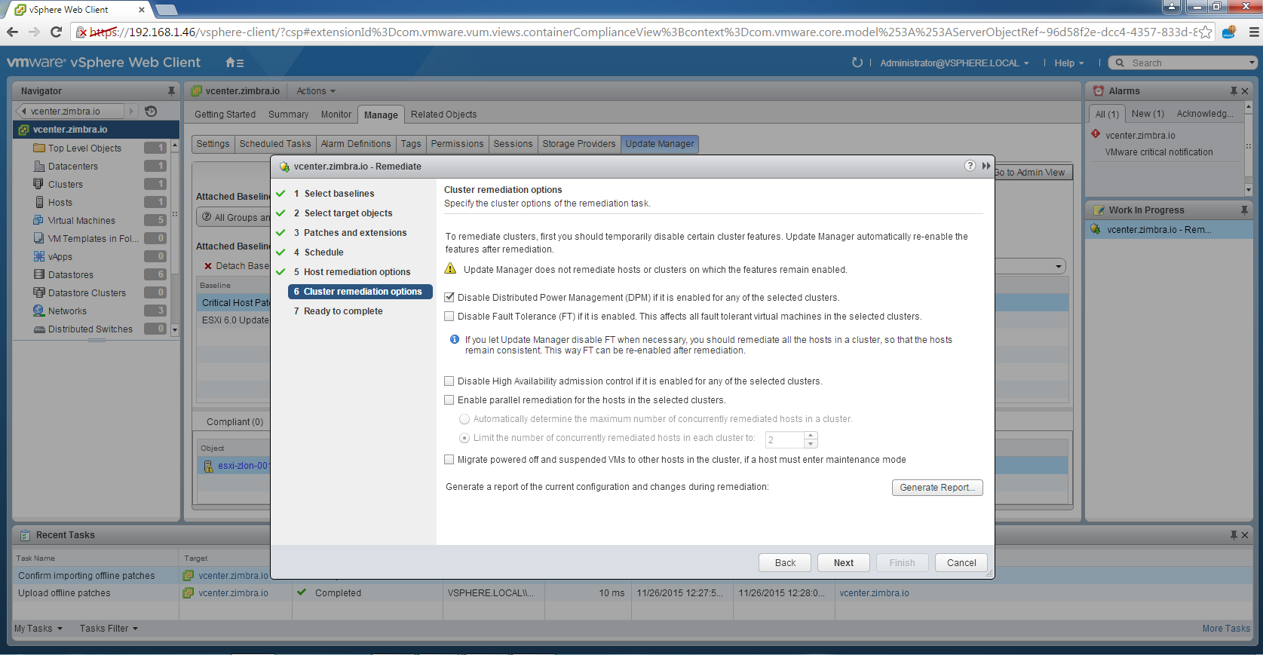Check Disable High Availability admission control
This screenshot has height=655, width=1263.
point(449,381)
